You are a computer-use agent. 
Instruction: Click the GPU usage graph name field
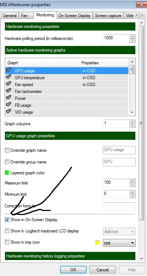119,150
